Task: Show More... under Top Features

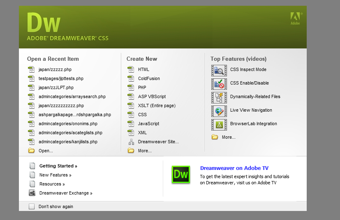Action: [x=229, y=137]
